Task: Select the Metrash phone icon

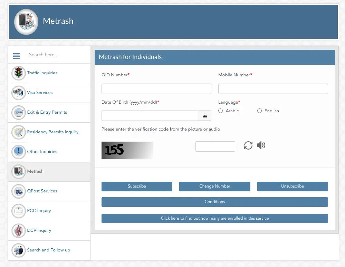Action: point(18,171)
